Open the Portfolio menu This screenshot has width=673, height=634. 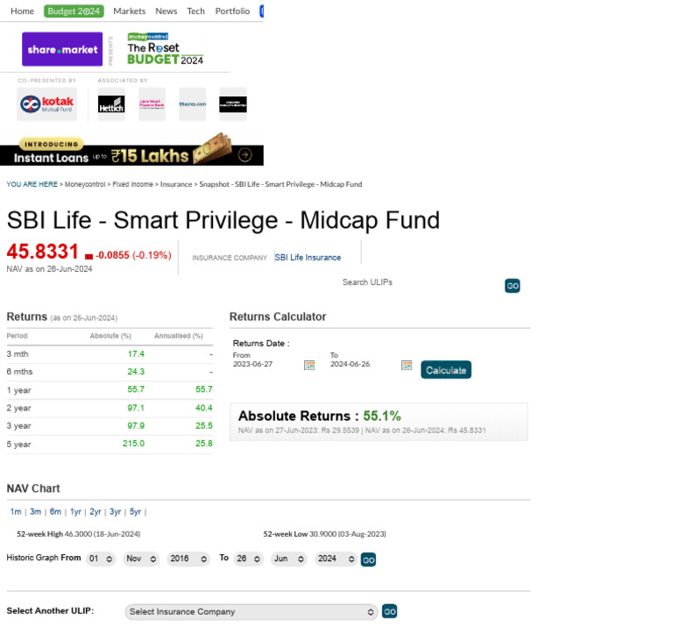232,11
